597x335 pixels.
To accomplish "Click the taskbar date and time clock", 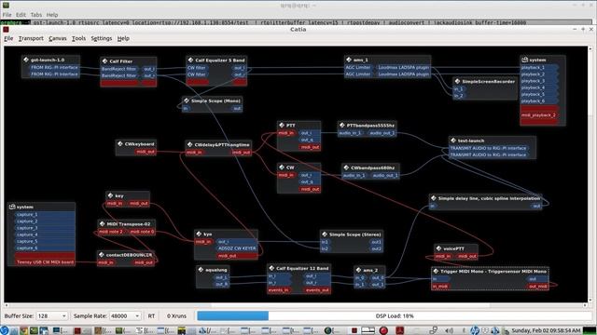I will pyautogui.click(x=546, y=330).
